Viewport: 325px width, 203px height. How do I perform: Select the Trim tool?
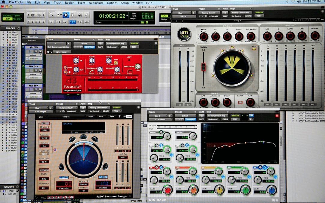click(x=59, y=14)
